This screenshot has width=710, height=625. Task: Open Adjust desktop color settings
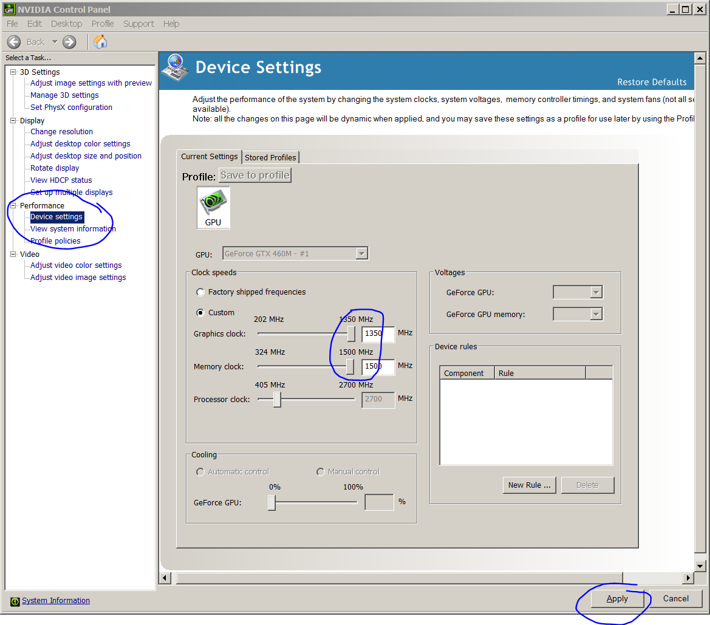[80, 143]
